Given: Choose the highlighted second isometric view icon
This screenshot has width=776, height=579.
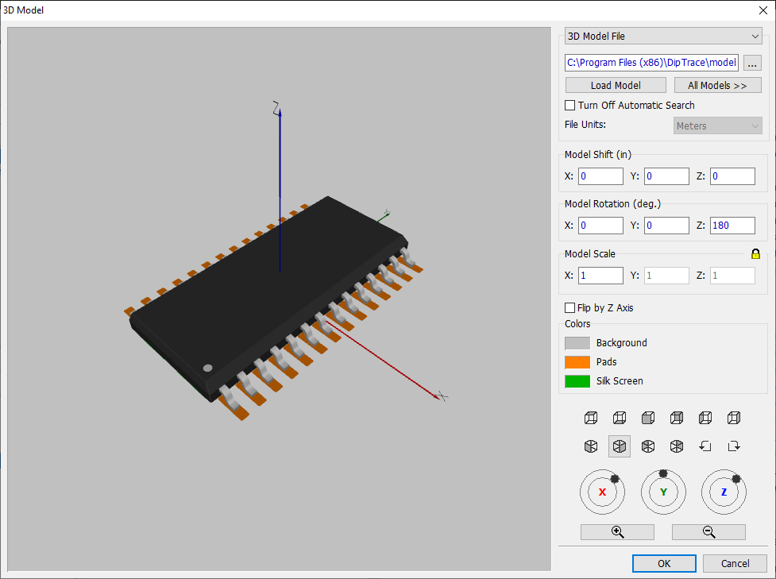Looking at the screenshot, I should (x=619, y=446).
